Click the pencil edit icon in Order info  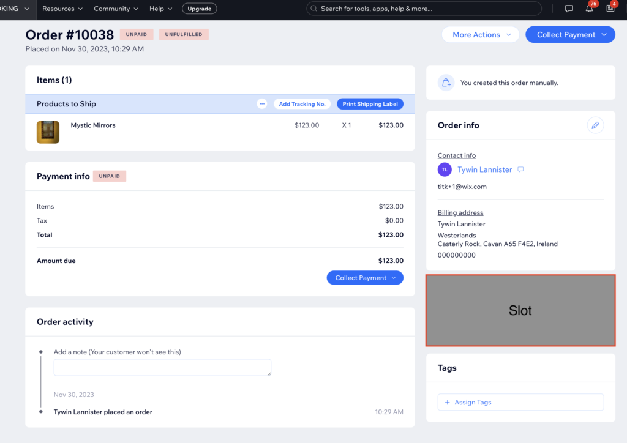click(x=595, y=125)
